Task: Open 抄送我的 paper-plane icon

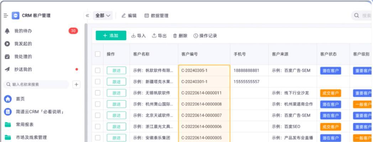Action: click(x=7, y=69)
